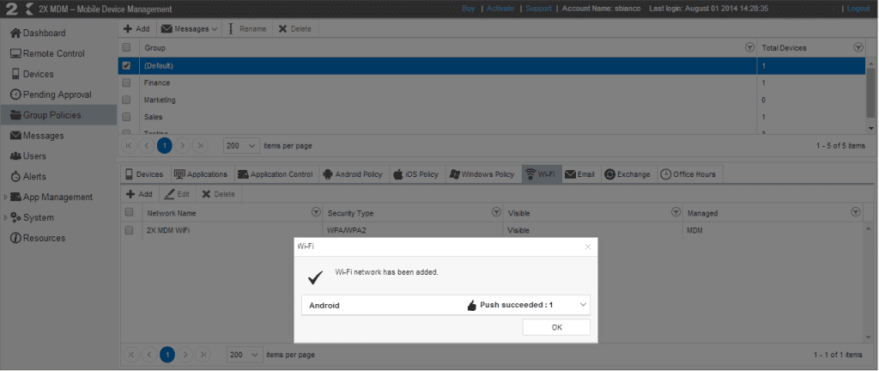The image size is (879, 371).
Task: Click the Support link
Action: pyautogui.click(x=539, y=9)
